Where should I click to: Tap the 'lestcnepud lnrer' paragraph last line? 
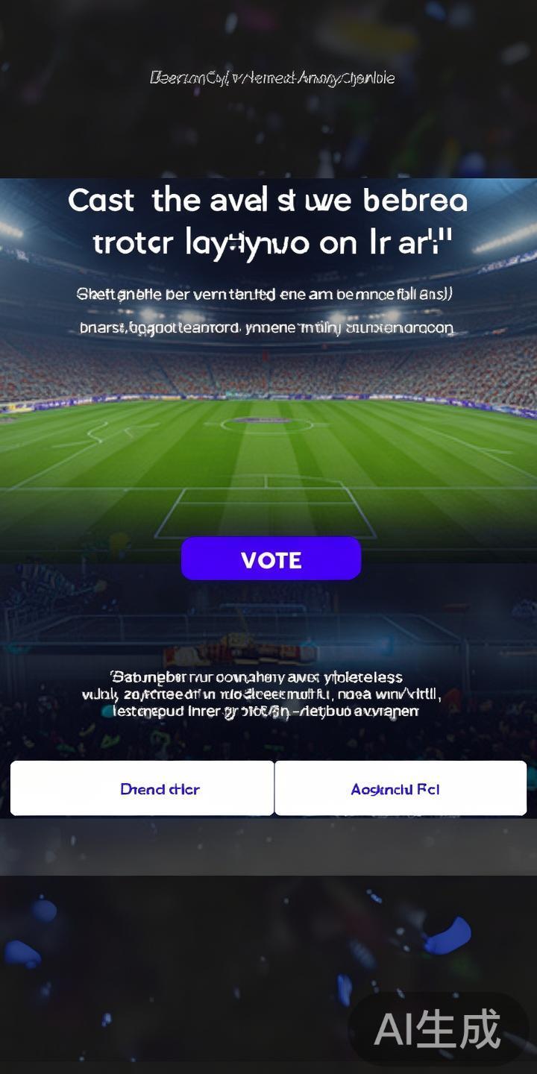coord(266,711)
